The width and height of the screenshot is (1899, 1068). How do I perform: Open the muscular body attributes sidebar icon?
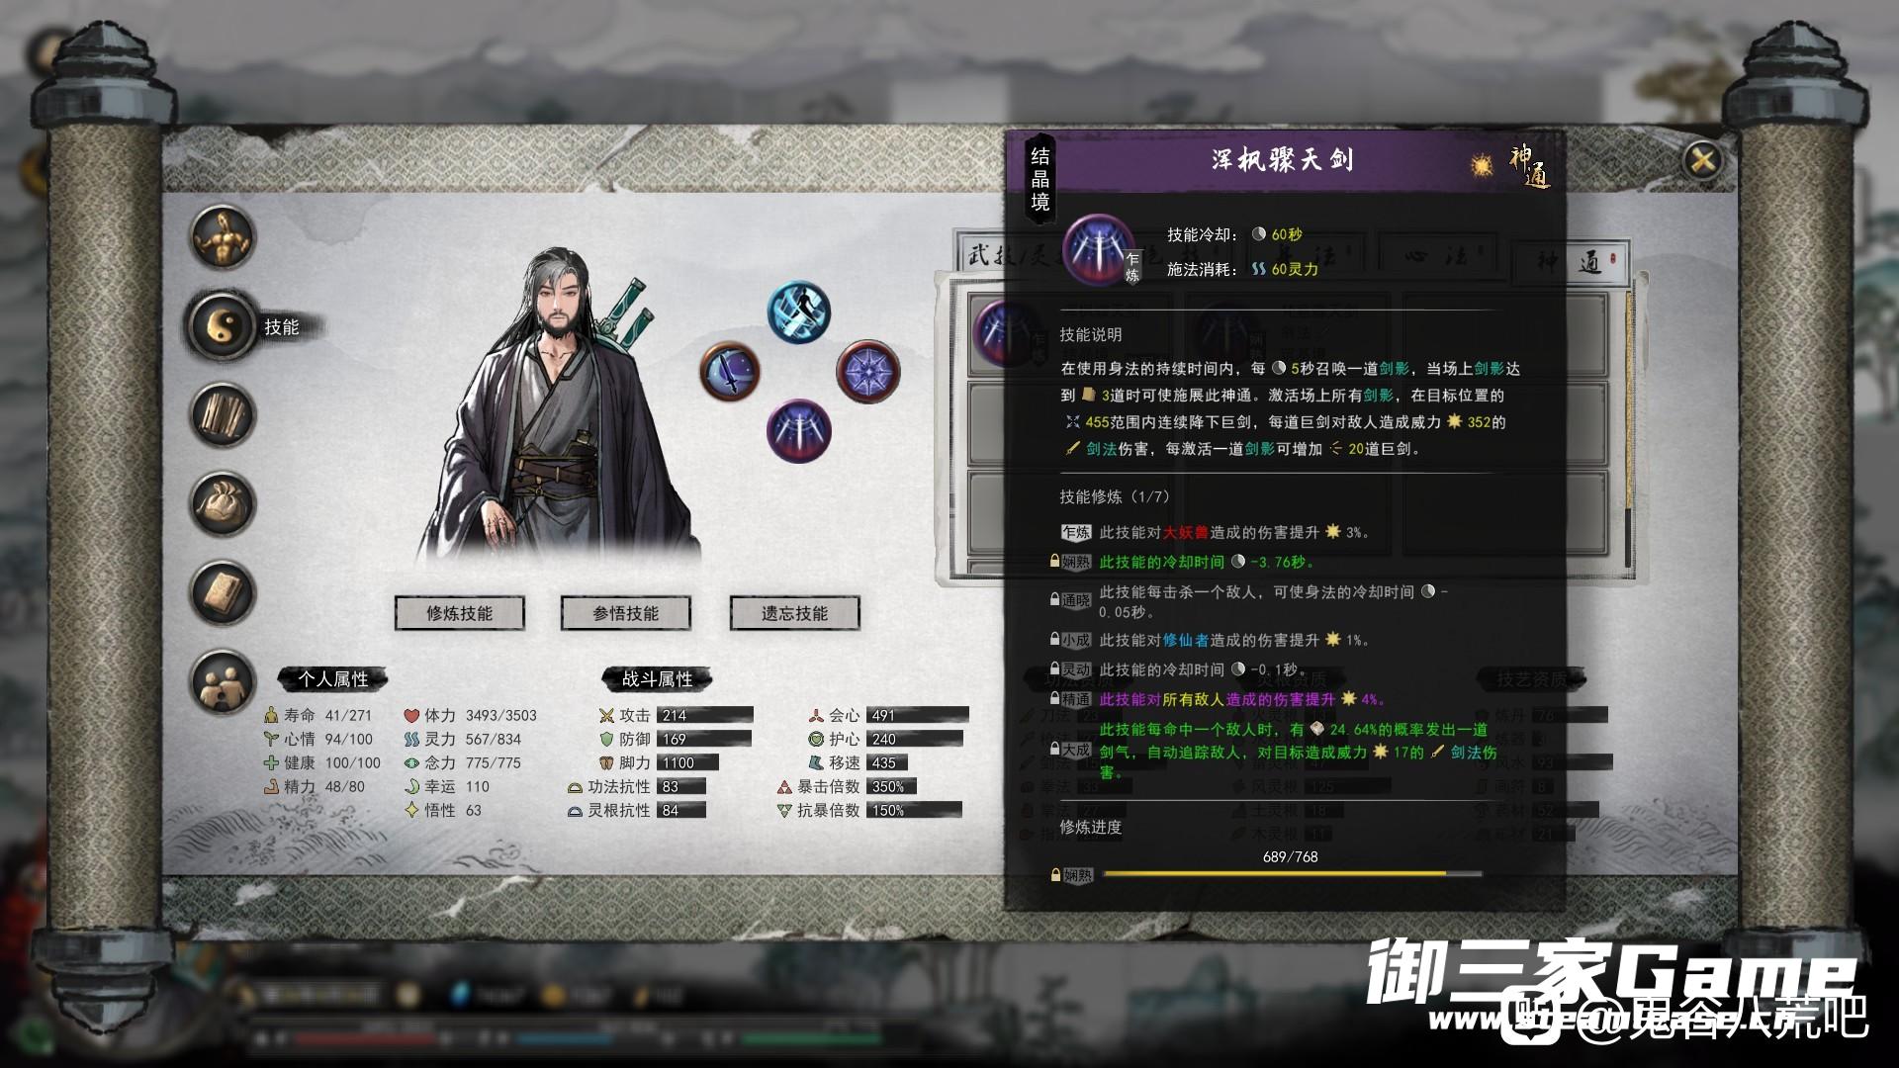click(224, 237)
